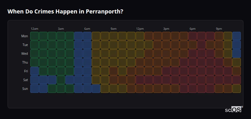Select the Thursday 2pm orange cell
The width and height of the screenshot is (251, 119).
(x=158, y=62)
